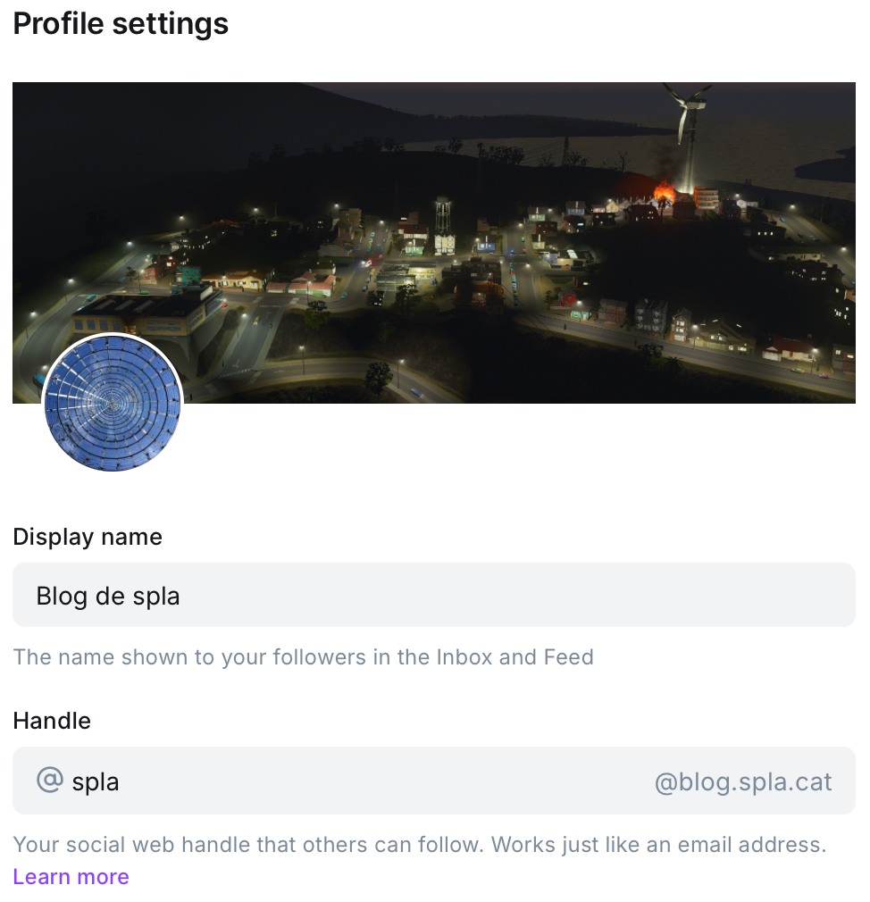870x902 pixels.
Task: Click the Handle label
Action: tap(52, 721)
